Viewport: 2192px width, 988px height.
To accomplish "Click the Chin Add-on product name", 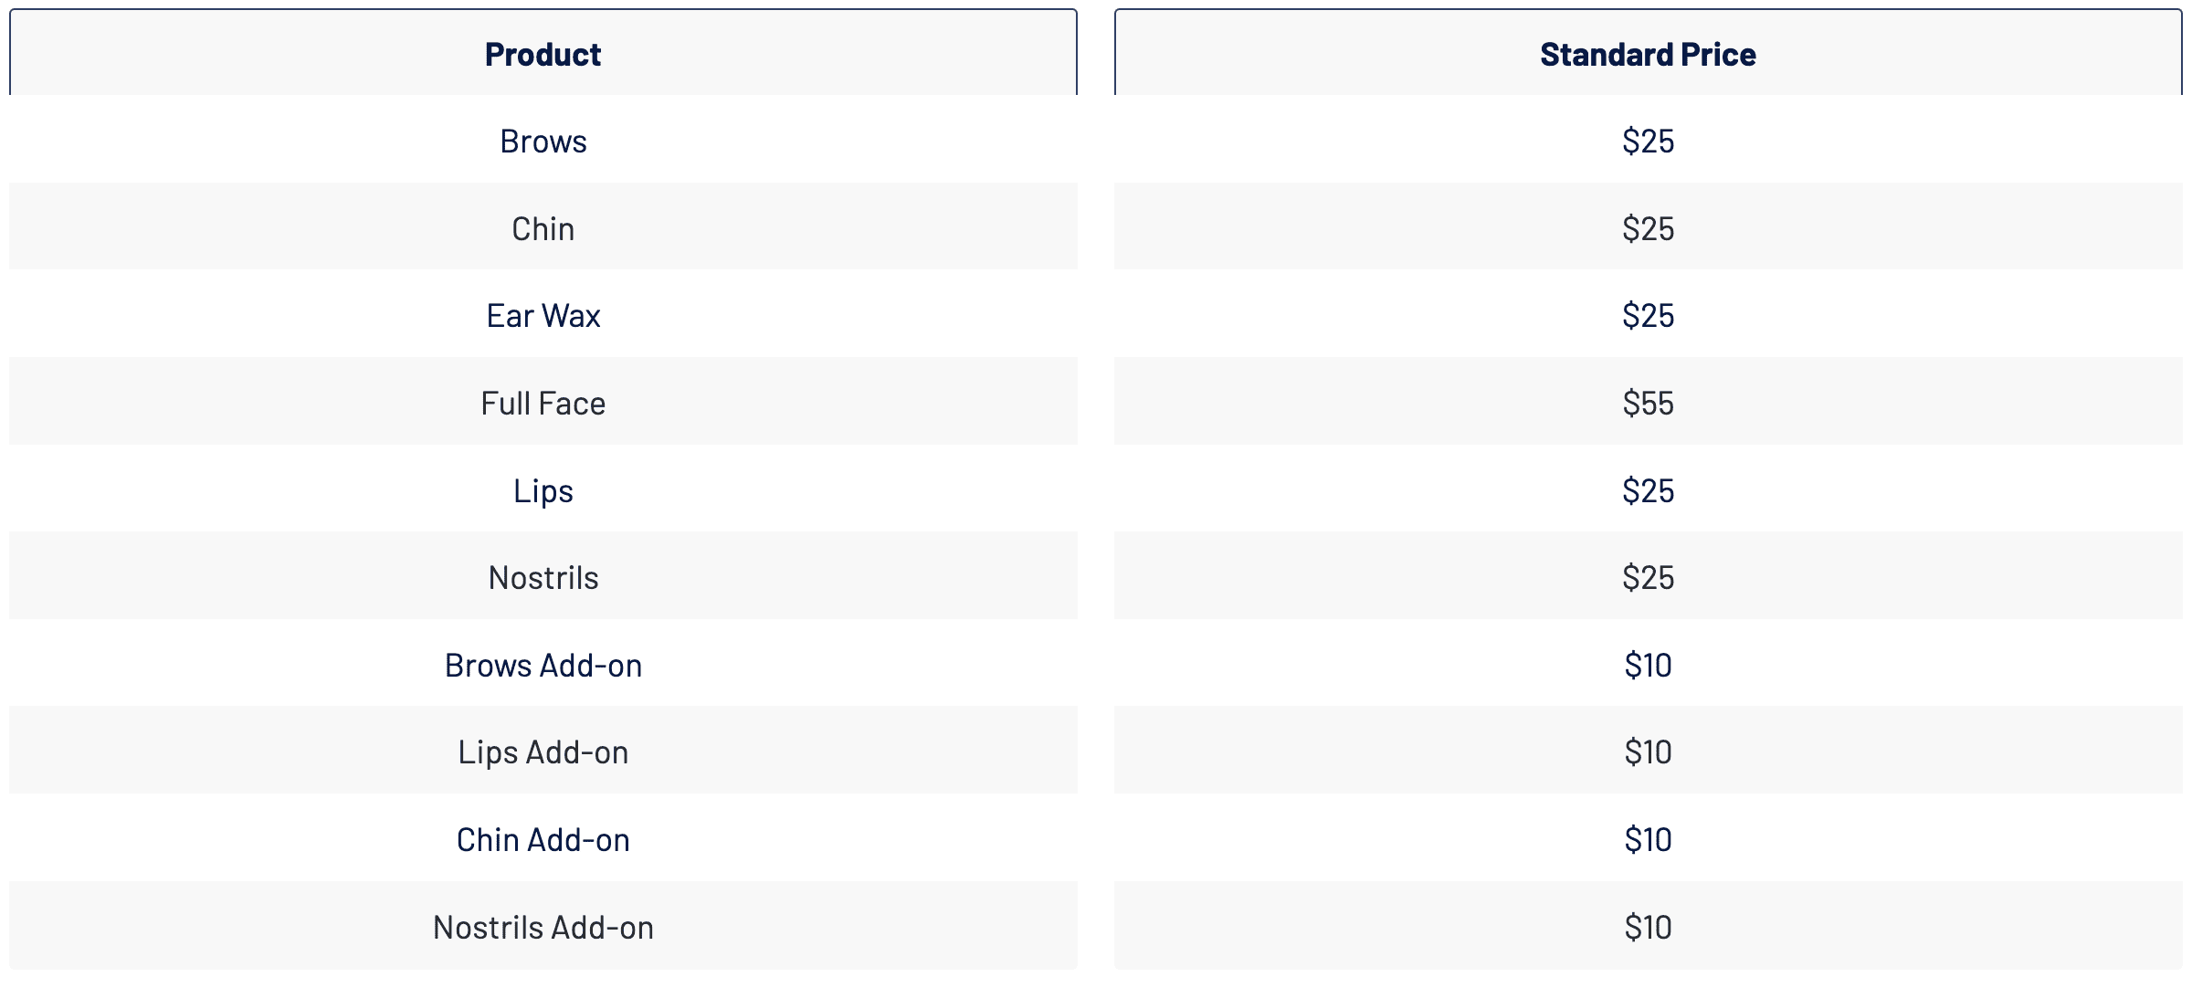I will coord(543,839).
